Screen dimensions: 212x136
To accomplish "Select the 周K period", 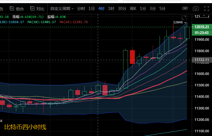I will (x=133, y=9).
